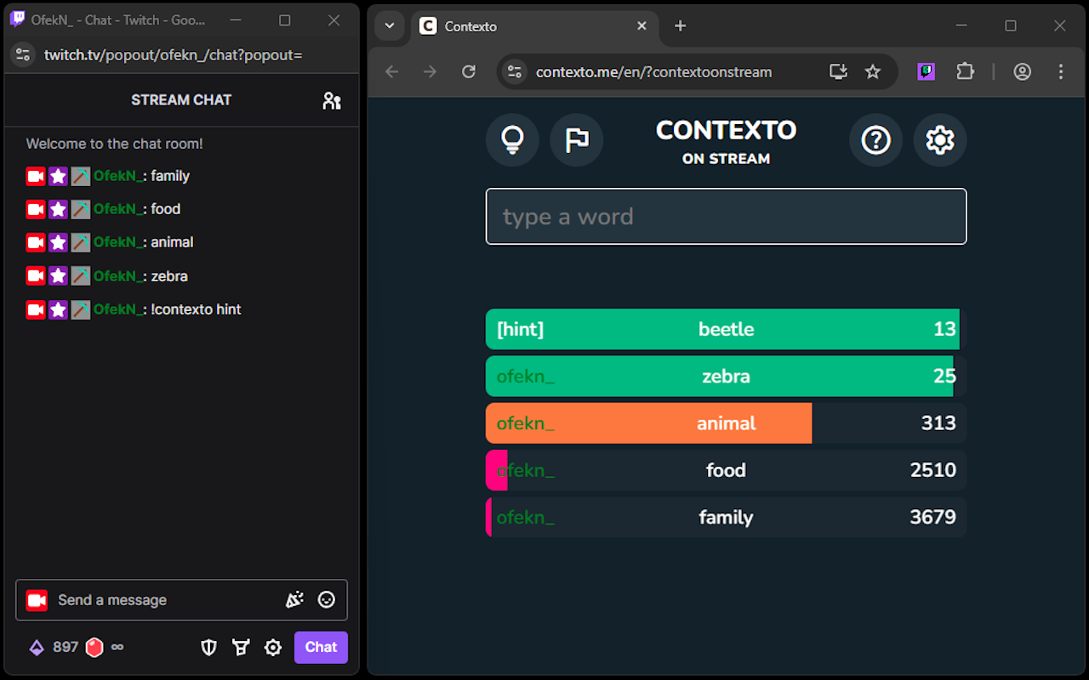The width and height of the screenshot is (1089, 680).
Task: Click the celebration party popper icon in chat
Action: click(x=294, y=600)
